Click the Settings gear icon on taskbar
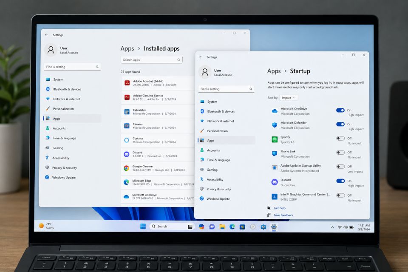Image resolution: width=408 pixels, height=272 pixels. point(274,227)
